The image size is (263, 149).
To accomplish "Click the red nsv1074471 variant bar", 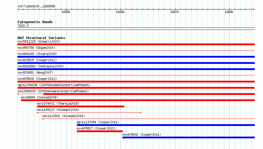I will (81, 106).
